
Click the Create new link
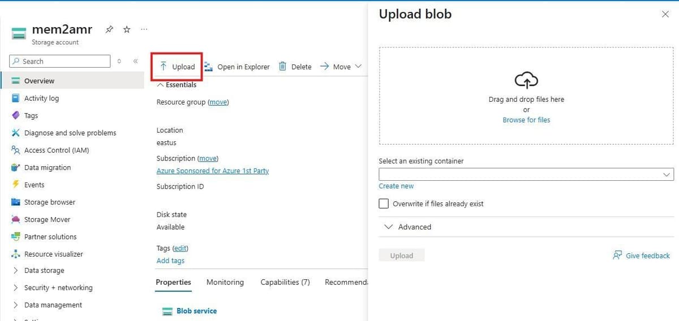pos(396,186)
